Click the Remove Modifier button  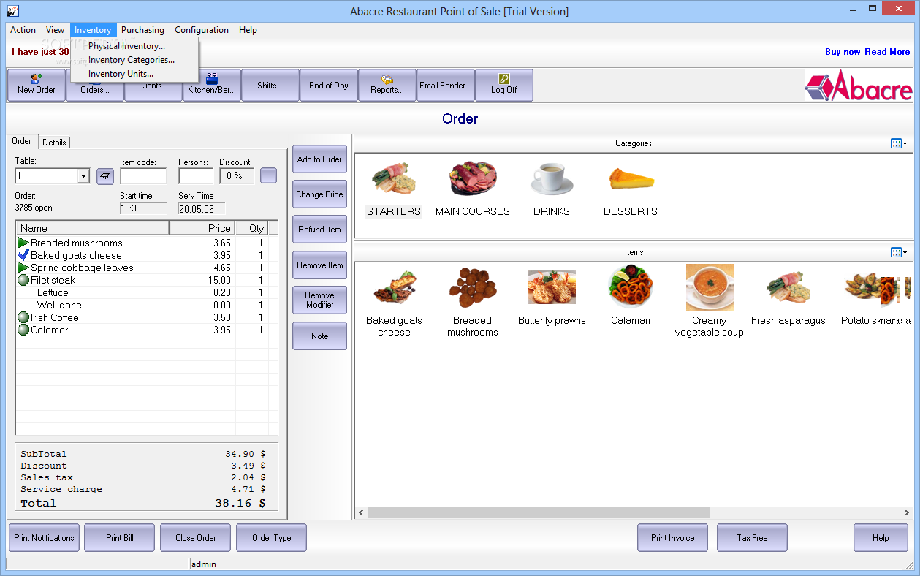pos(319,300)
